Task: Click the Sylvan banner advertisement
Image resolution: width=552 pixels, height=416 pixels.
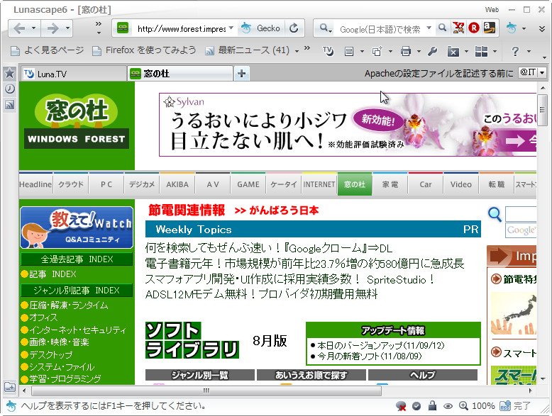Action: click(x=348, y=125)
